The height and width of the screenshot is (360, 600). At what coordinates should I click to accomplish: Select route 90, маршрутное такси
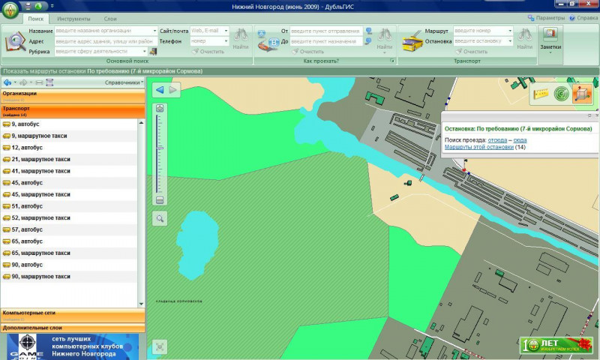click(69, 277)
